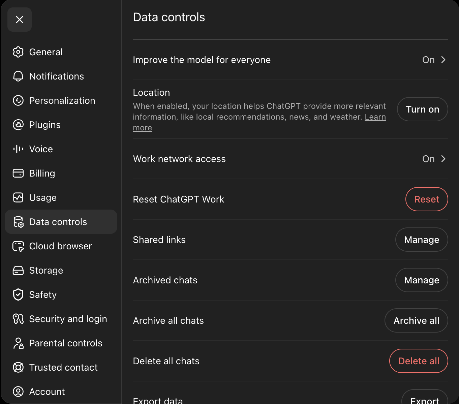Go to Notifications settings
The width and height of the screenshot is (459, 404).
[61, 76]
